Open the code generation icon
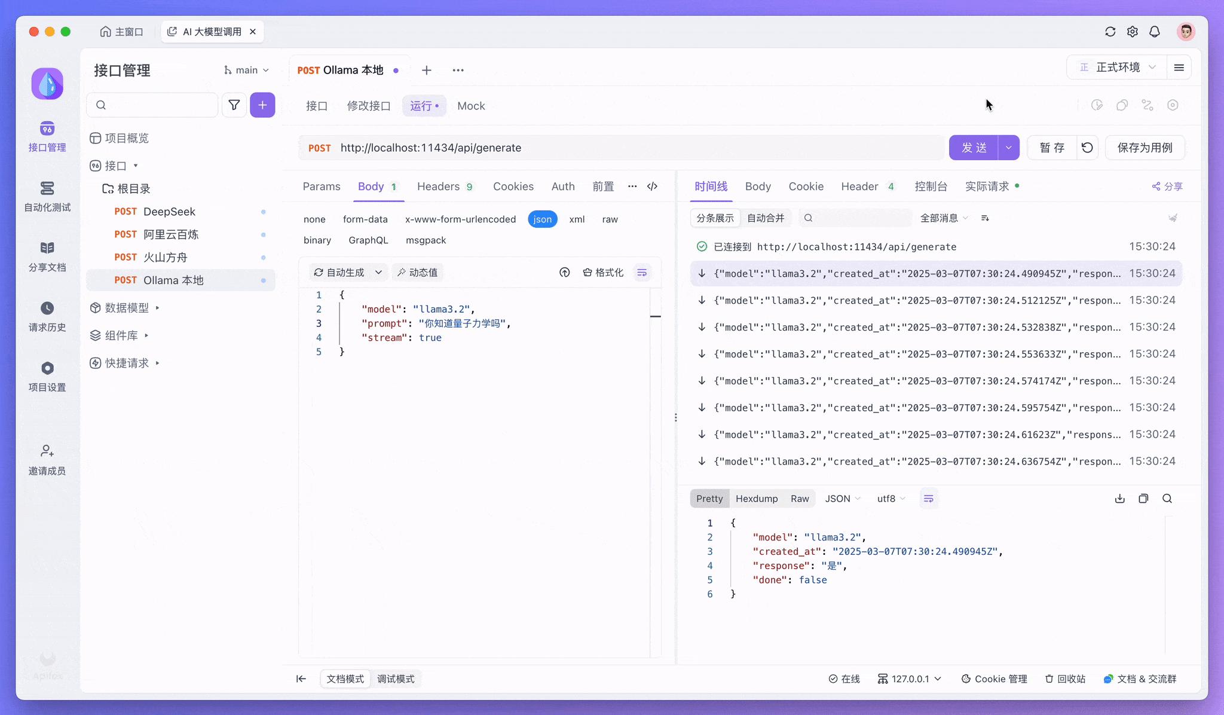This screenshot has width=1224, height=715. tap(653, 187)
